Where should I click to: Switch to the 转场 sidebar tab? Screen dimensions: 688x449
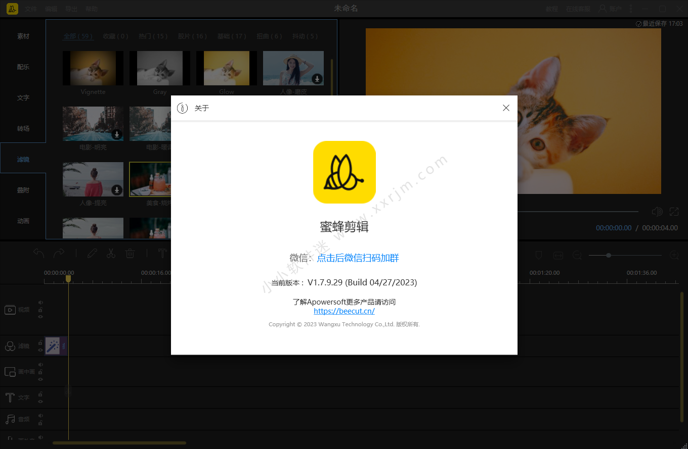point(23,129)
